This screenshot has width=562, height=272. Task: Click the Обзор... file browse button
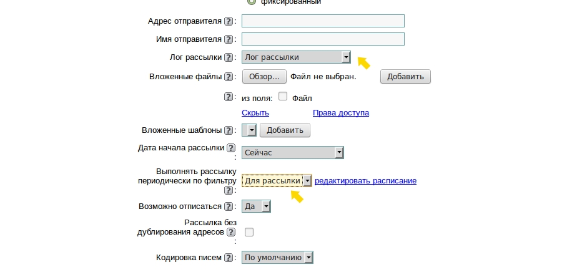point(264,77)
